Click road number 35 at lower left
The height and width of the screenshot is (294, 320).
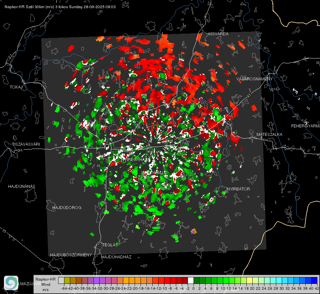tap(4, 231)
